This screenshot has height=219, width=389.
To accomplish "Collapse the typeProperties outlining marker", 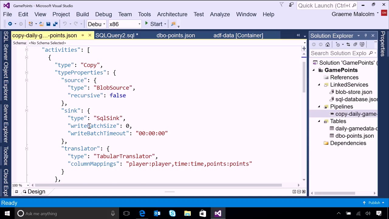I will click(26, 73).
